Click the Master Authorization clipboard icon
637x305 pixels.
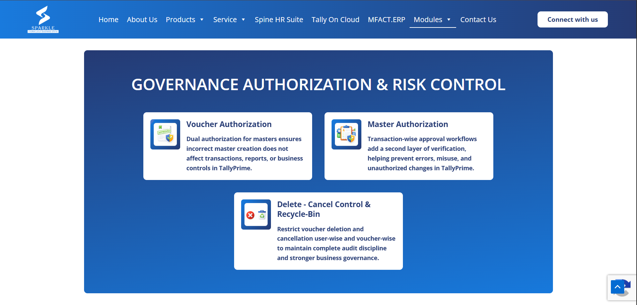[x=346, y=134]
